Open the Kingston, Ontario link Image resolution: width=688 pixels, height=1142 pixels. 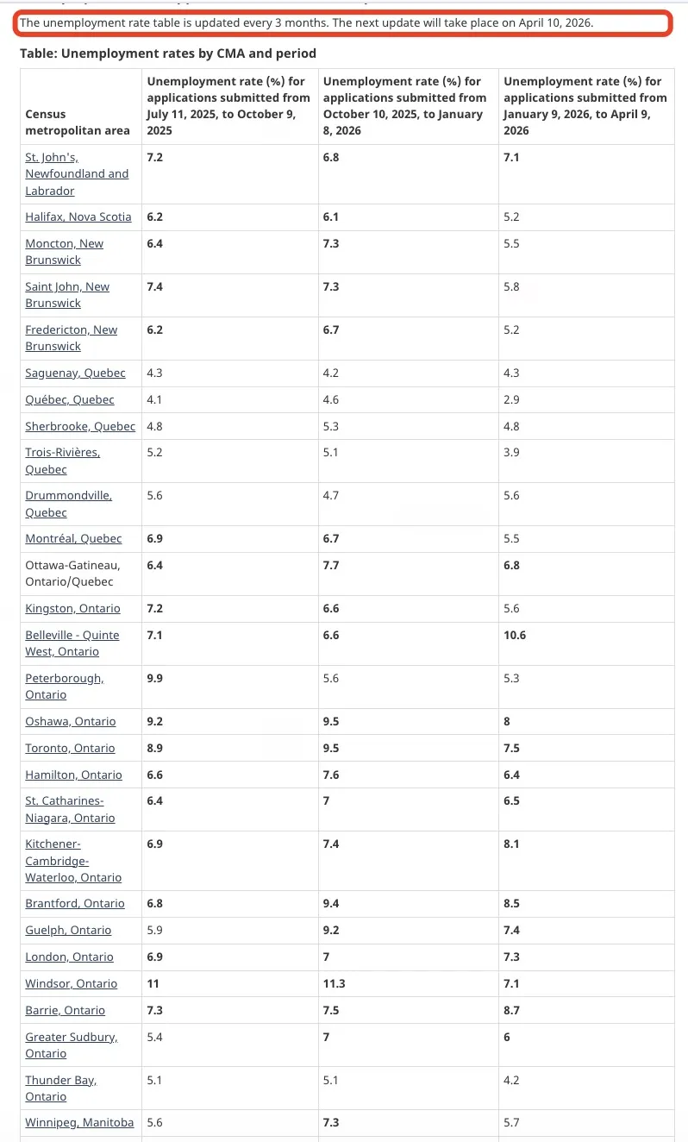[x=72, y=608]
